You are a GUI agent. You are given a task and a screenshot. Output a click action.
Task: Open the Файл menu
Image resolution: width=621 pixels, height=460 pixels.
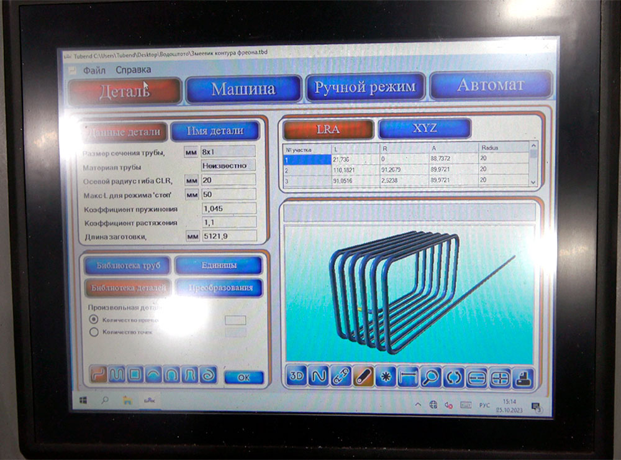click(x=94, y=71)
